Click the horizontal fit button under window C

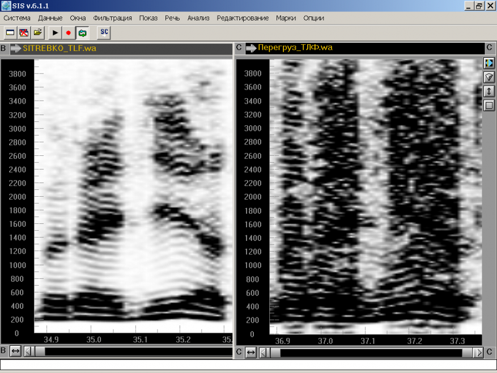coord(251,353)
